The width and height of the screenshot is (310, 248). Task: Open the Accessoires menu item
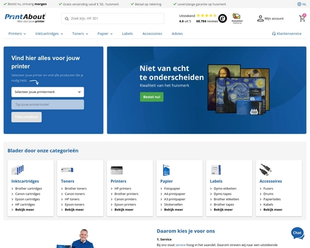point(152,34)
